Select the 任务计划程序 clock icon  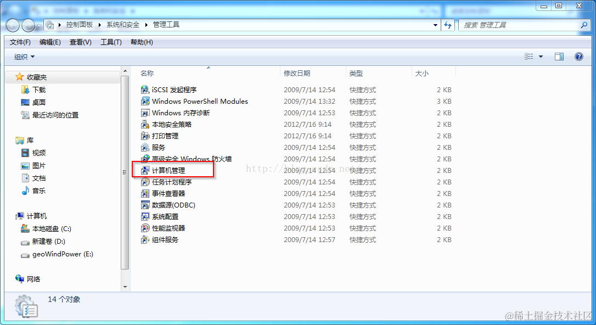[145, 182]
